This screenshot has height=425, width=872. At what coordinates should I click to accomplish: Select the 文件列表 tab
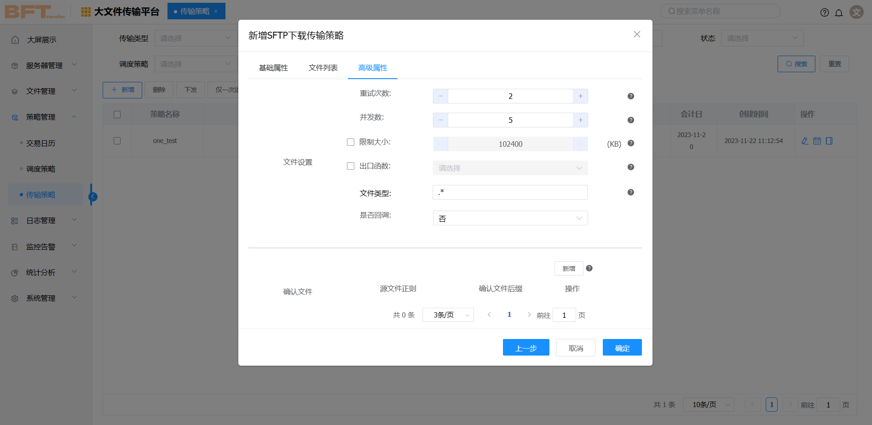point(323,67)
